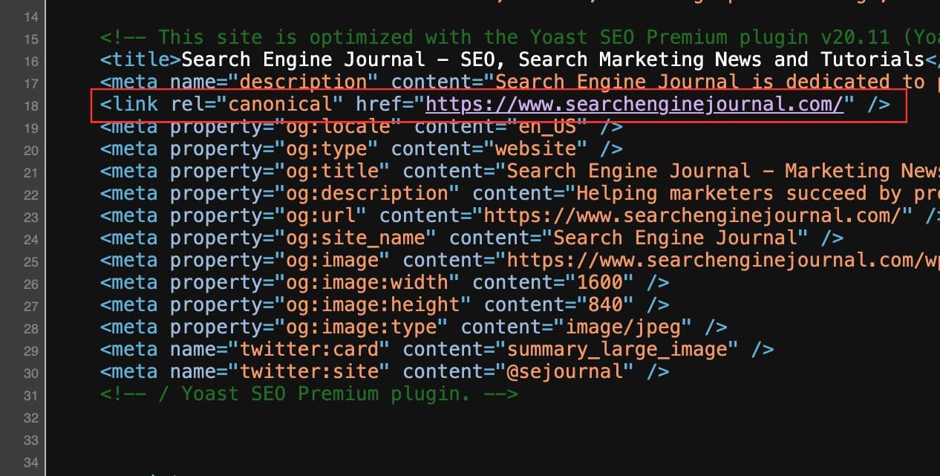Viewport: 940px width, 476px height.
Task: Click line number 18 in the gutter
Action: pyautogui.click(x=30, y=105)
